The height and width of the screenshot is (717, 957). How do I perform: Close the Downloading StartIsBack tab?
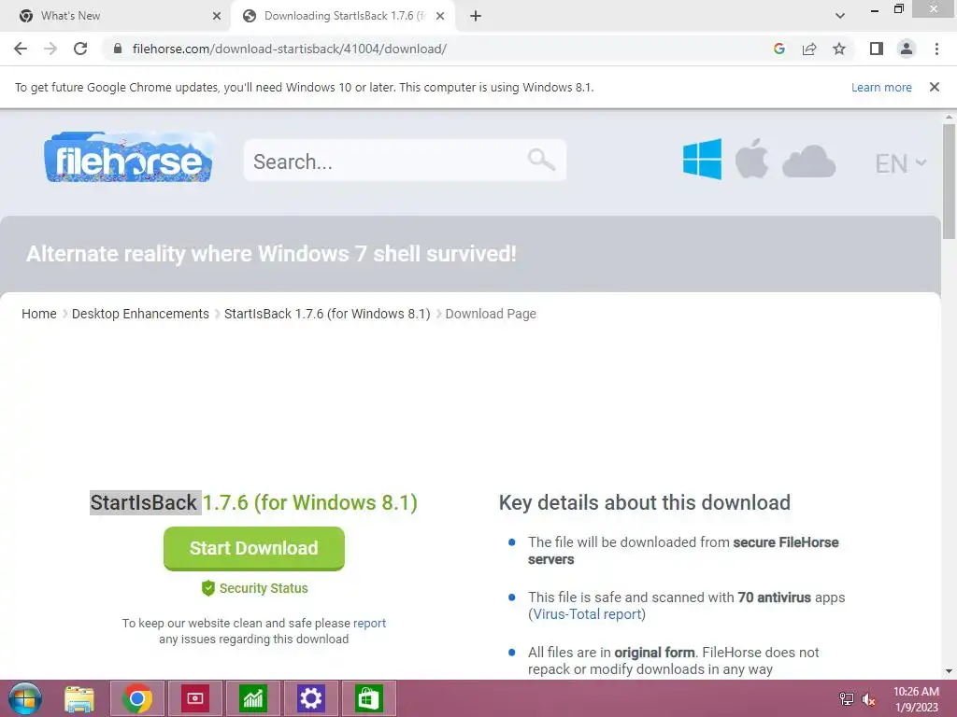(440, 17)
